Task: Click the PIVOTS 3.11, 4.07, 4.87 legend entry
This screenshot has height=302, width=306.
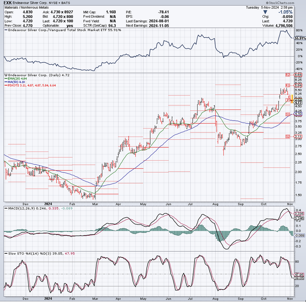Action: click(x=30, y=85)
